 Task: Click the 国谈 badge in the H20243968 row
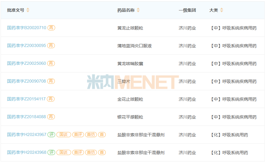point(64,153)
